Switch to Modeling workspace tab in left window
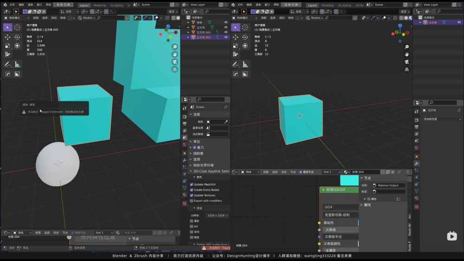The image size is (464, 261). tap(99, 5)
